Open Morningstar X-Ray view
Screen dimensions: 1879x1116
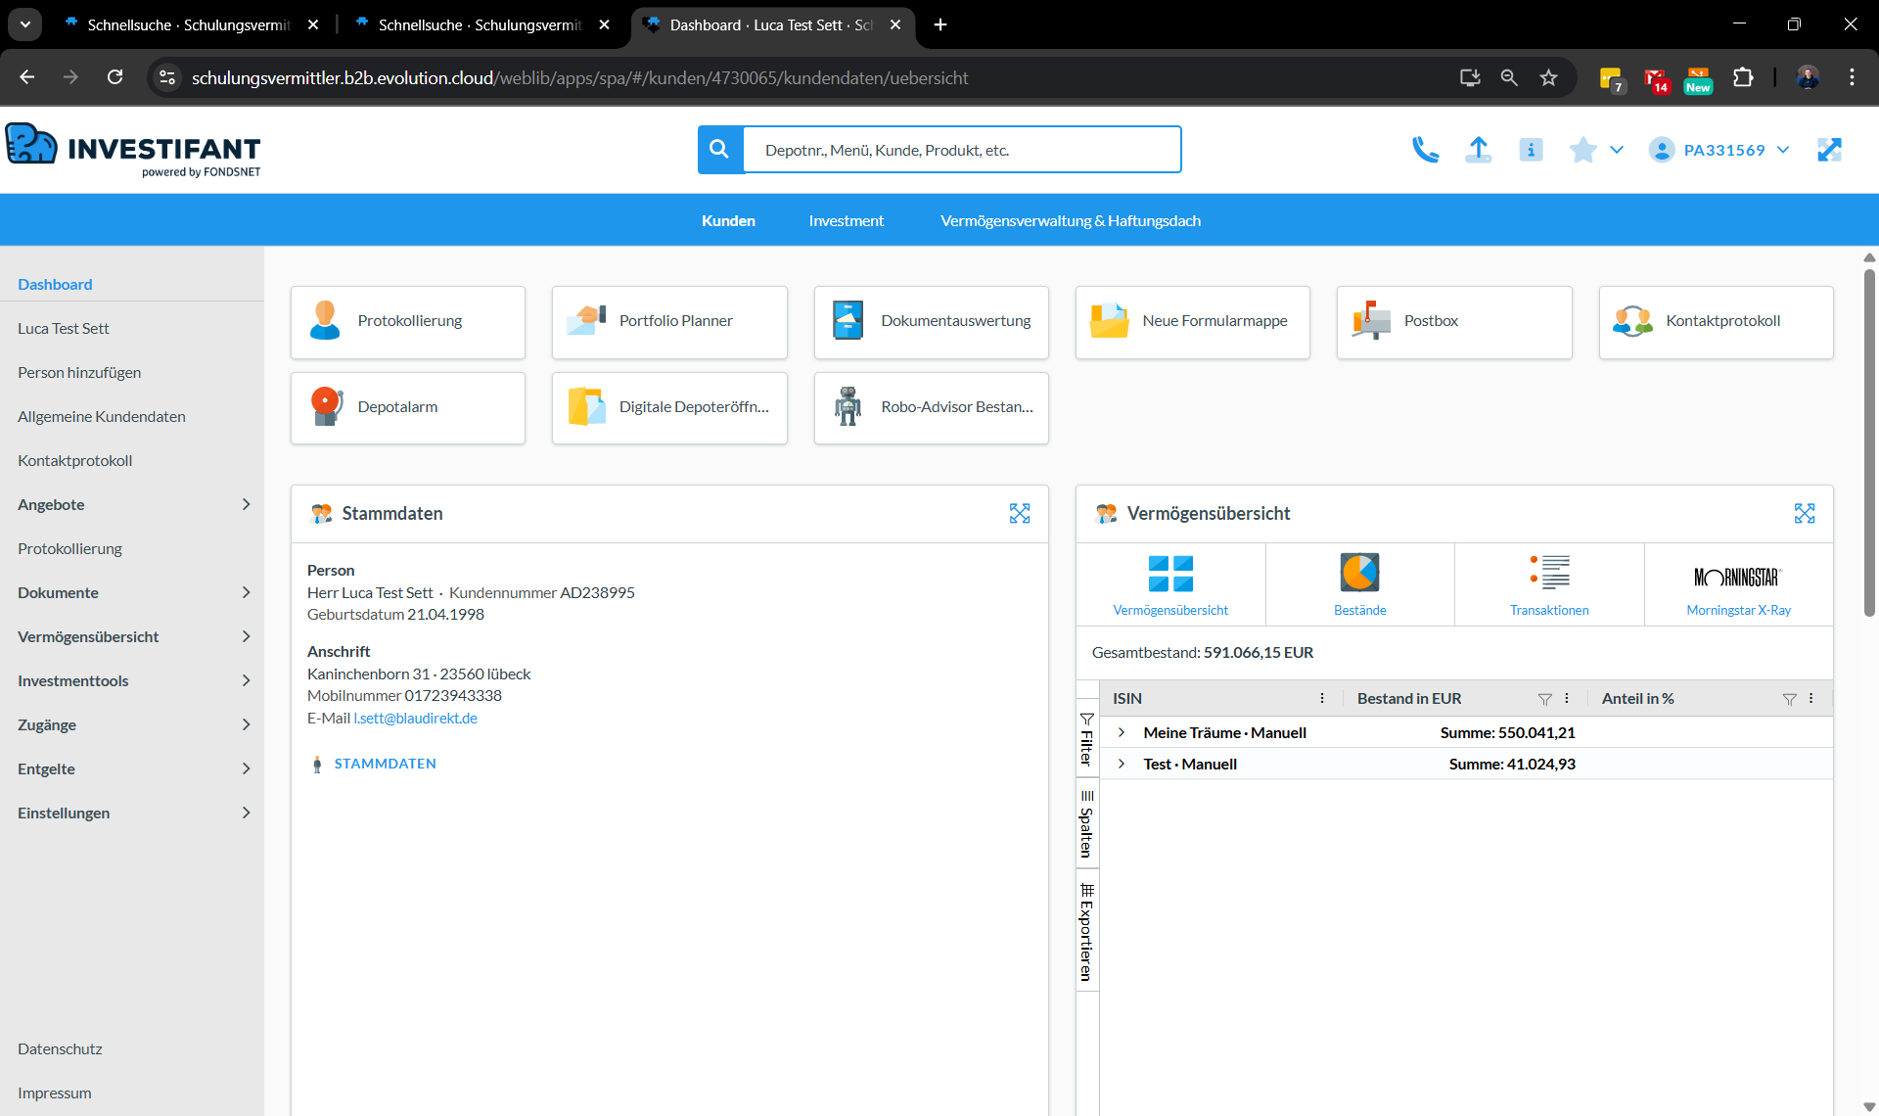pos(1738,583)
